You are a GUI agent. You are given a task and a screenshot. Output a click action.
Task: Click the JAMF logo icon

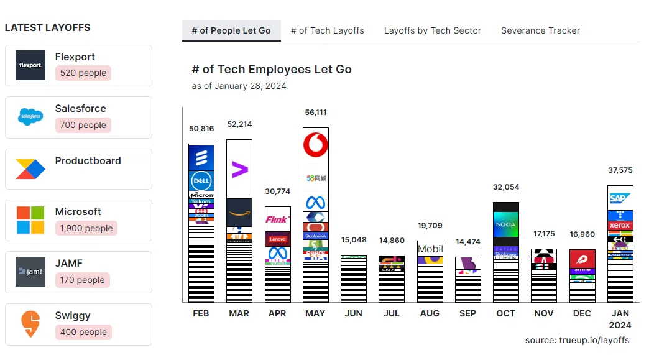[30, 272]
